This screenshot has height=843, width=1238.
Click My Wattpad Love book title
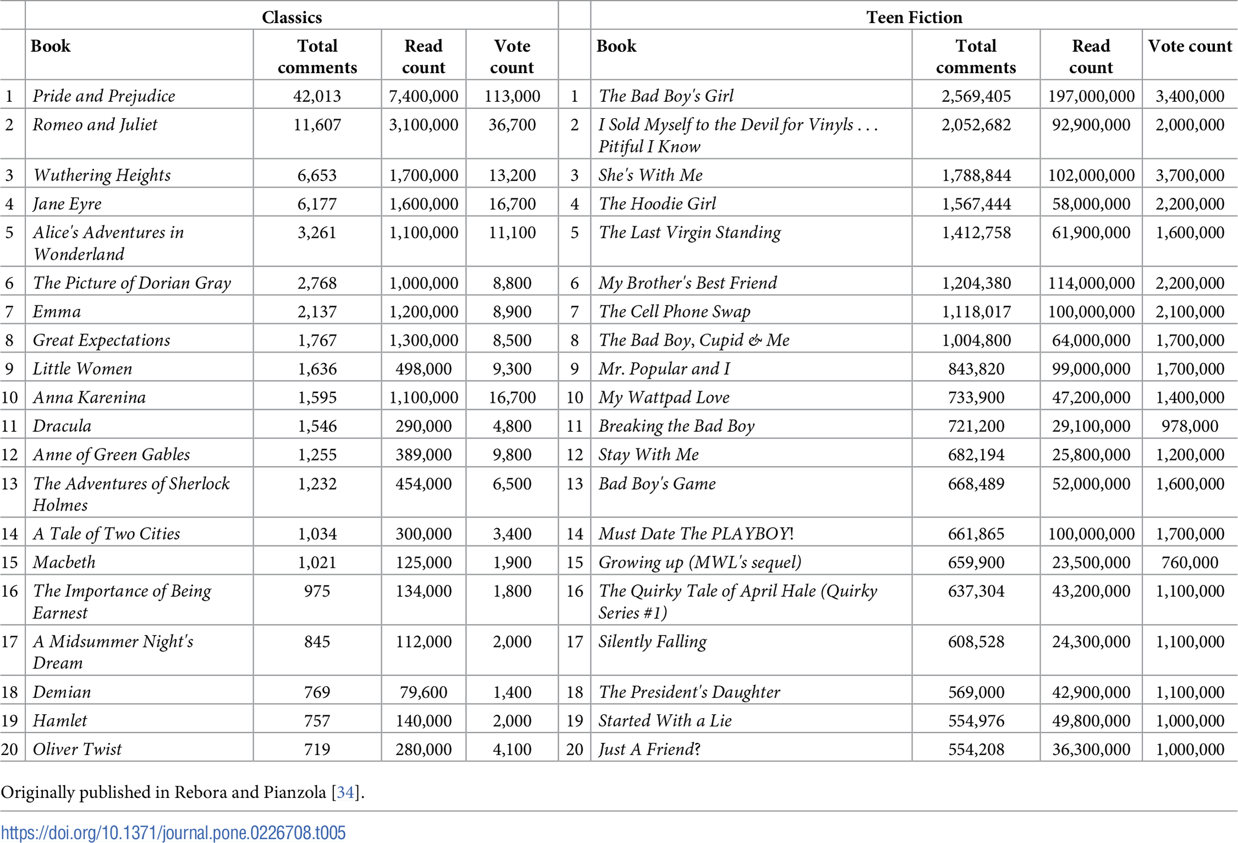coord(664,397)
